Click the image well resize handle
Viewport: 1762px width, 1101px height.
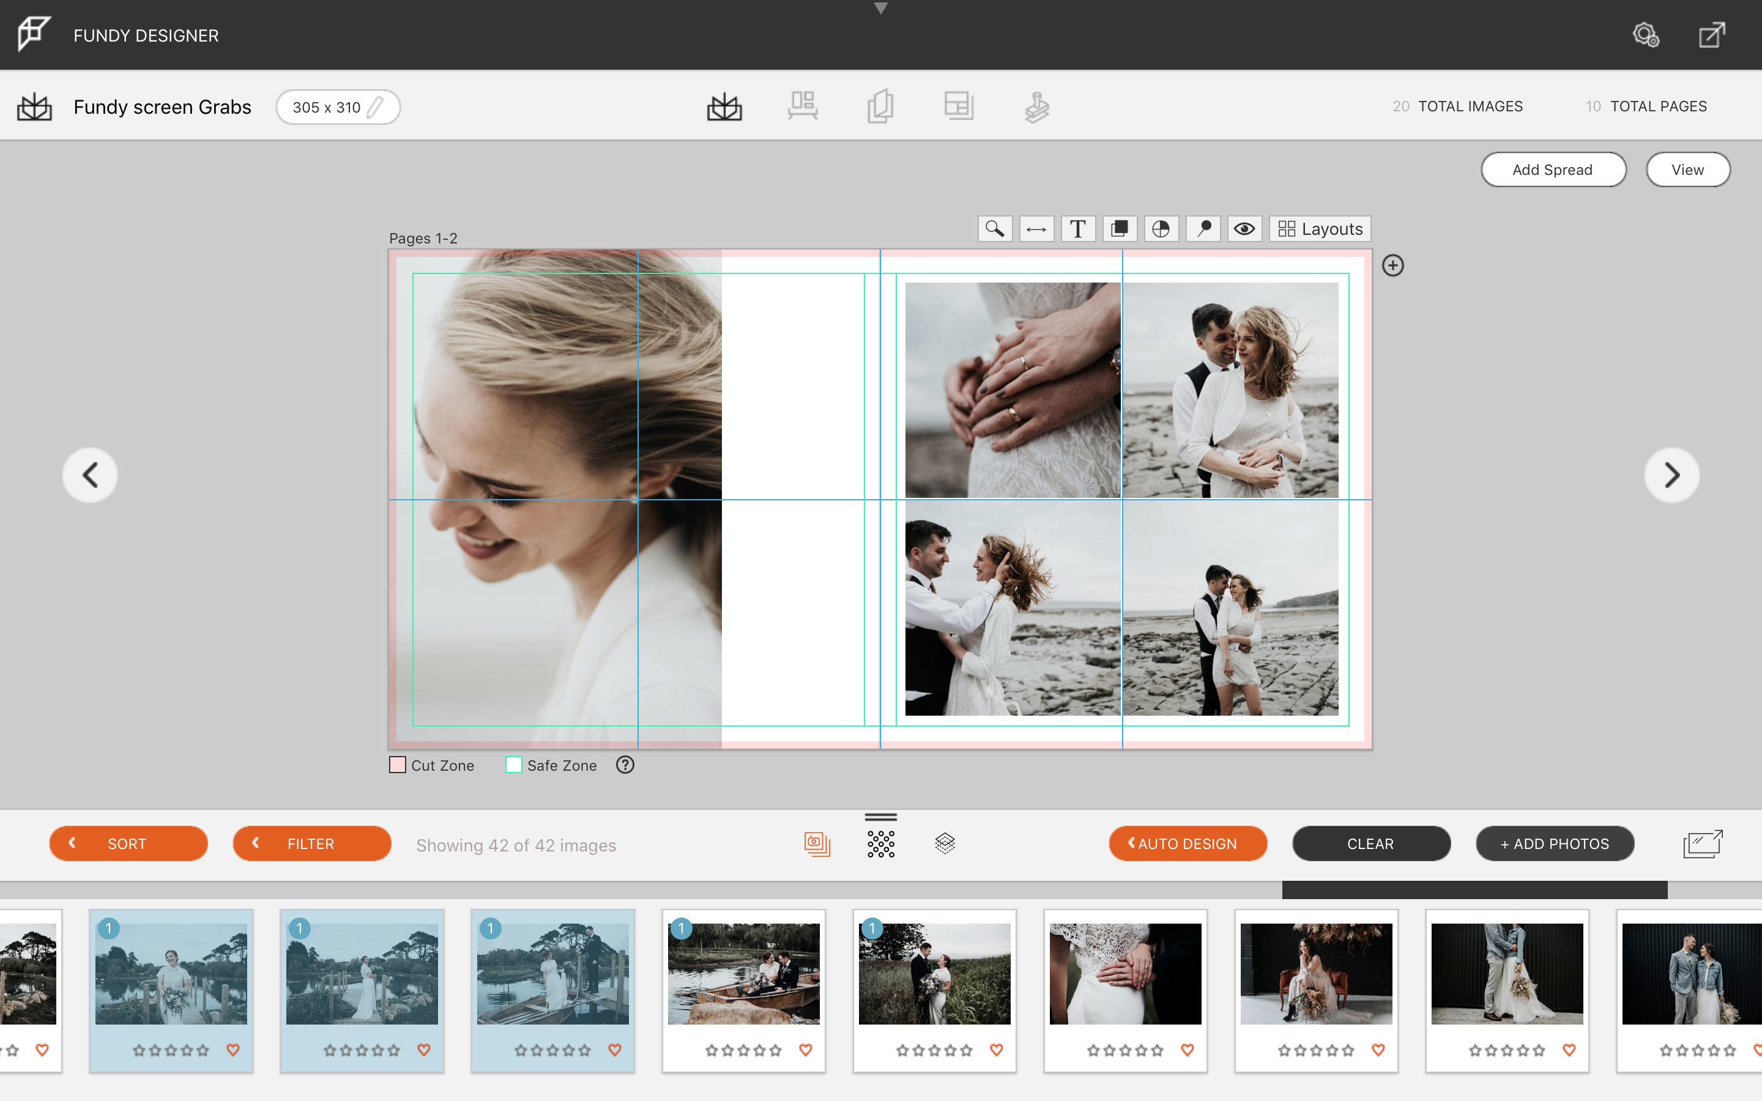tap(881, 817)
